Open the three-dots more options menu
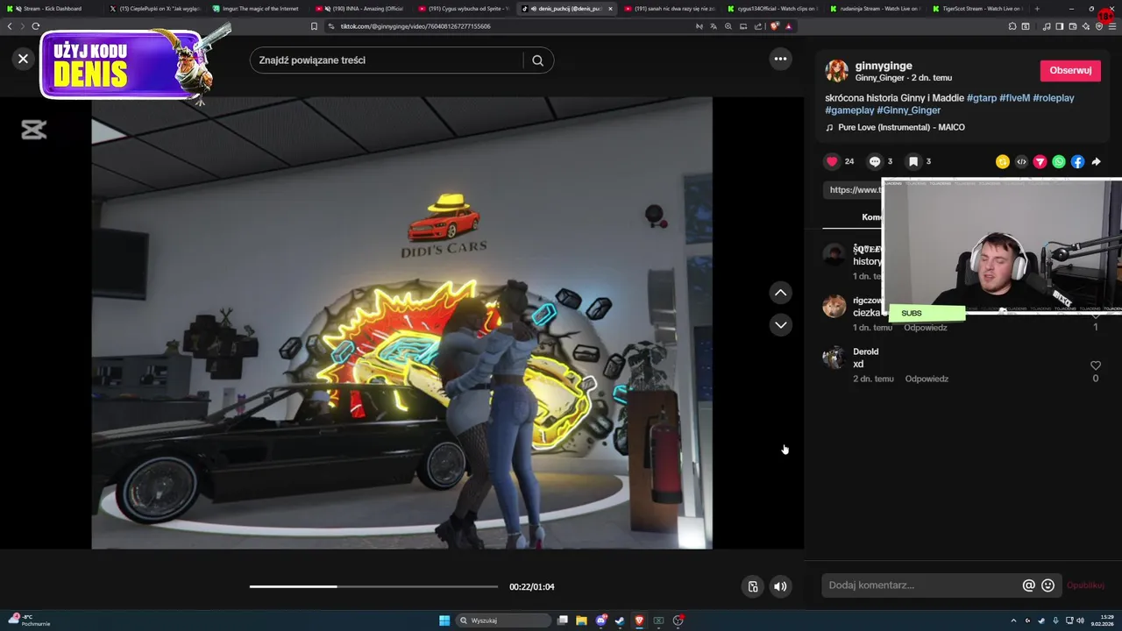 (780, 59)
